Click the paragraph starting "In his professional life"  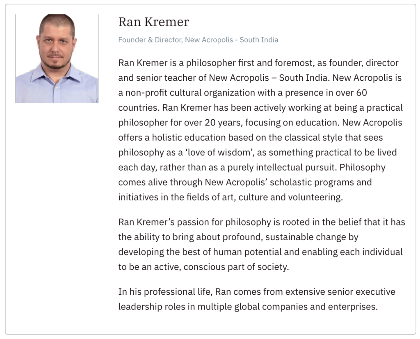point(257,299)
